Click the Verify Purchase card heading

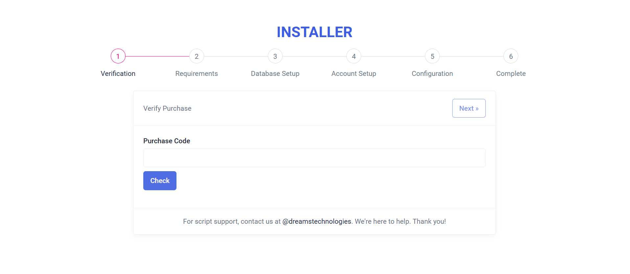tap(167, 108)
